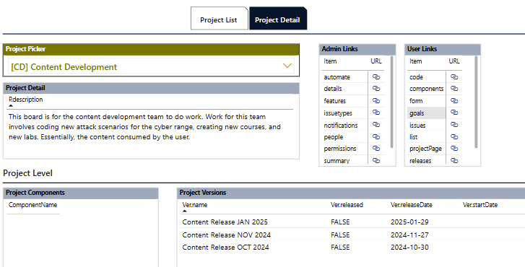Sort versions by Ver.startDate header

[x=480, y=205]
